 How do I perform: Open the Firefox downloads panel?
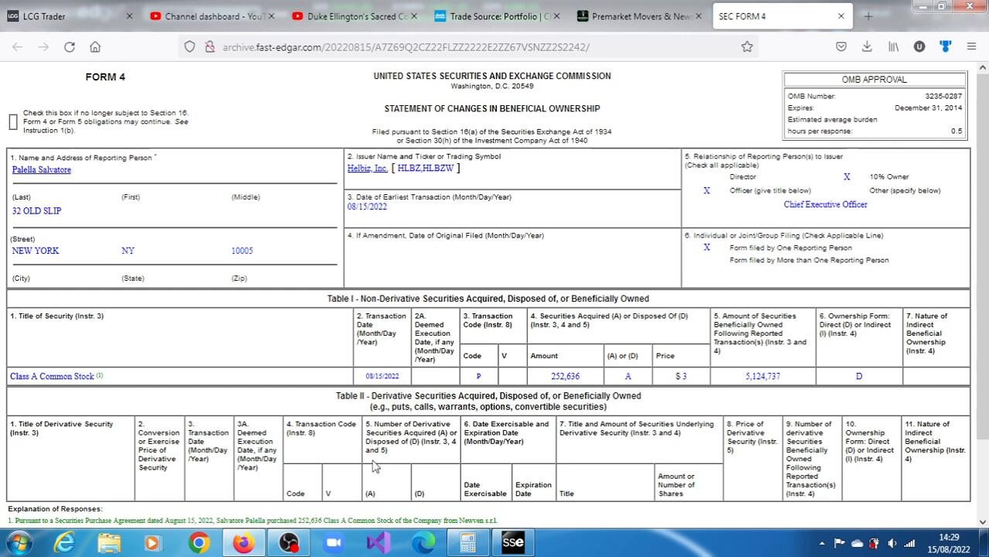pyautogui.click(x=867, y=47)
